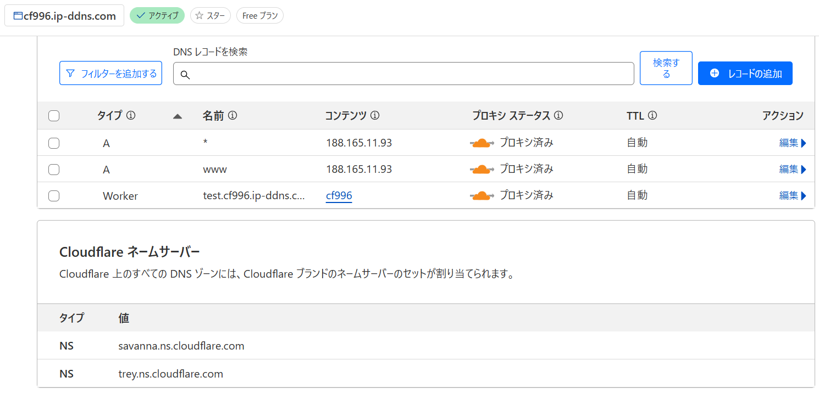The height and width of the screenshot is (394, 819).
Task: Tick the Worker record checkbox
Action: (54, 196)
